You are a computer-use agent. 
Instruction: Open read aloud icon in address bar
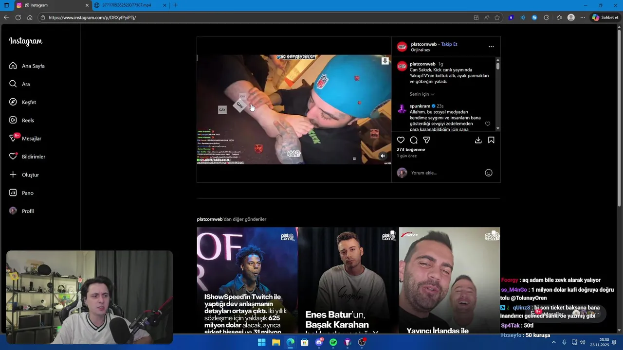pyautogui.click(x=487, y=17)
